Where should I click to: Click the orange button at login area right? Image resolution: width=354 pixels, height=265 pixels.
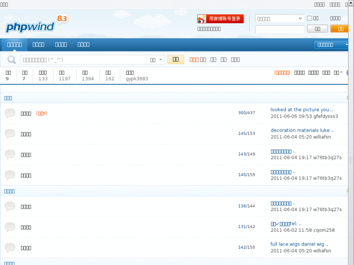click(x=339, y=29)
